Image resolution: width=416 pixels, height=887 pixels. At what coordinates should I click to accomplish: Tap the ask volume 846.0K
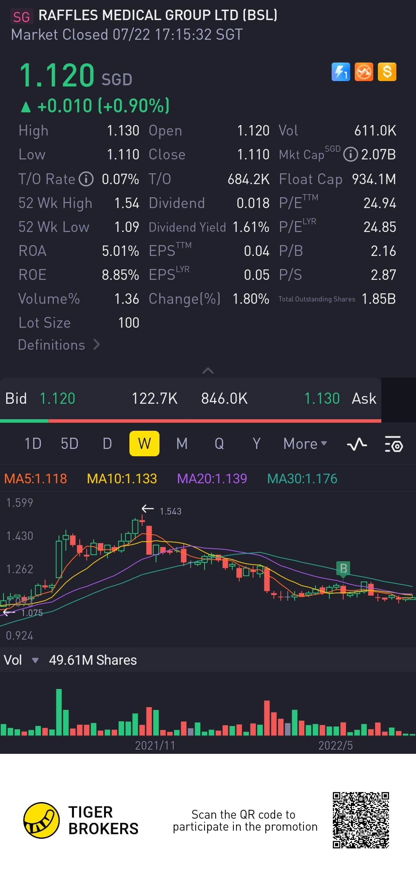point(224,398)
